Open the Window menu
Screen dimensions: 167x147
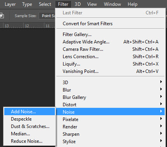click(x=113, y=4)
